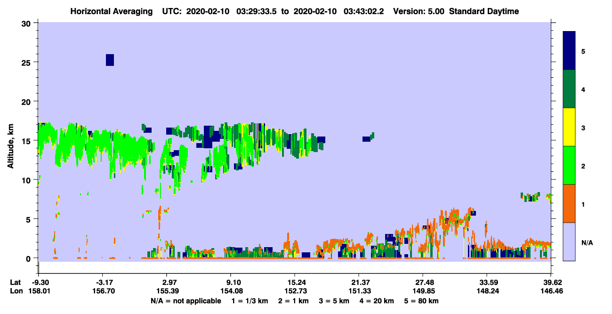Click the colorbar label 1

tap(583, 204)
